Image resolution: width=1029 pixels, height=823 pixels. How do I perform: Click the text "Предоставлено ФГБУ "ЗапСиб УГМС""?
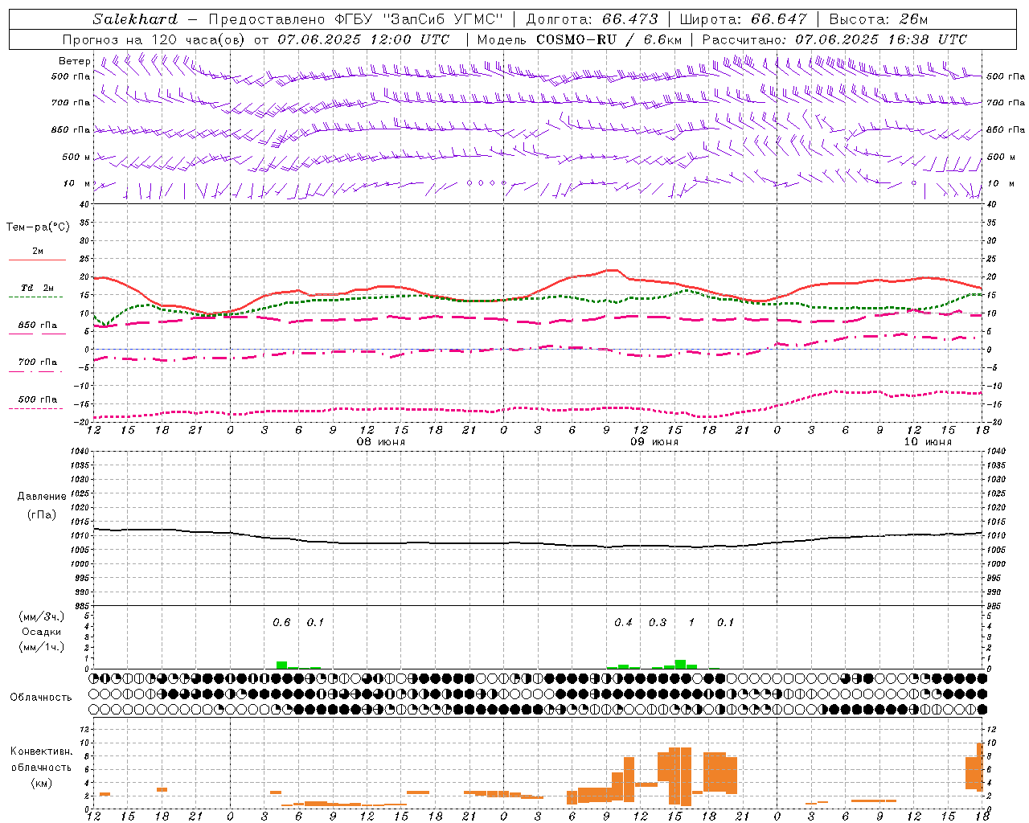click(x=355, y=19)
